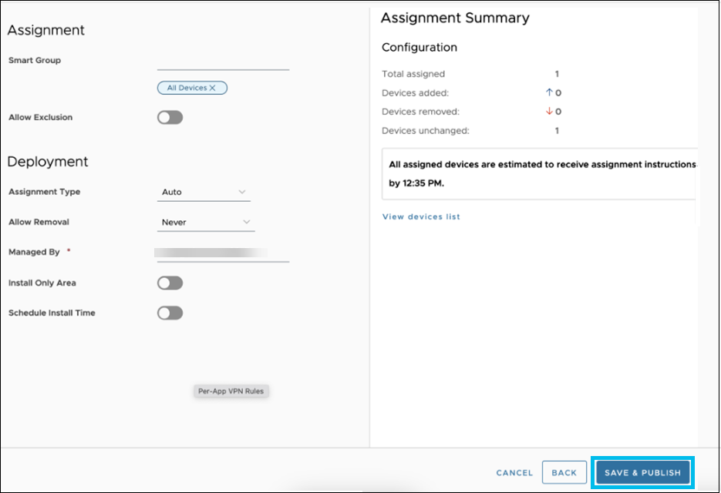Click the Cancel button

tap(514, 473)
